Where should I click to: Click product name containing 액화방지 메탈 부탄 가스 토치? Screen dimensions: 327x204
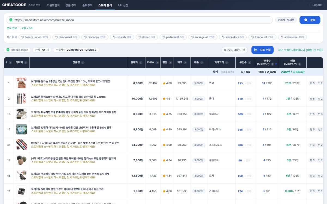70,174
